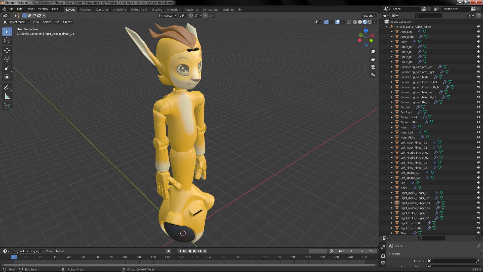
Task: Open the Global transform orientation dropdown
Action: (168, 16)
